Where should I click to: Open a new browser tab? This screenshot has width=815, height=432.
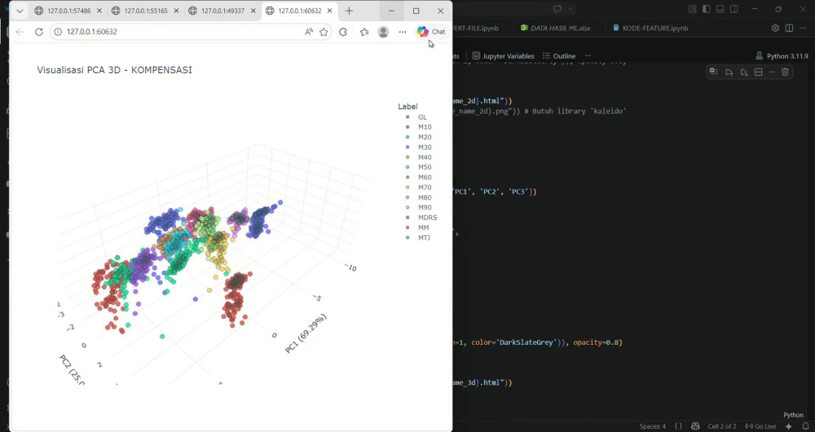[x=349, y=11]
